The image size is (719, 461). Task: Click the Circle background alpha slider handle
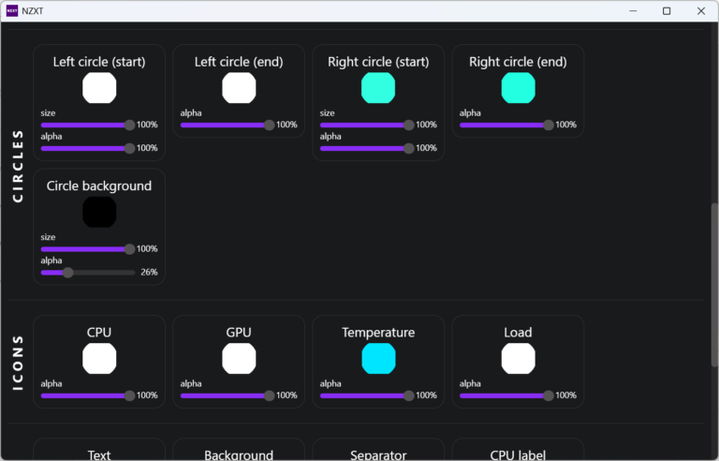[67, 273]
